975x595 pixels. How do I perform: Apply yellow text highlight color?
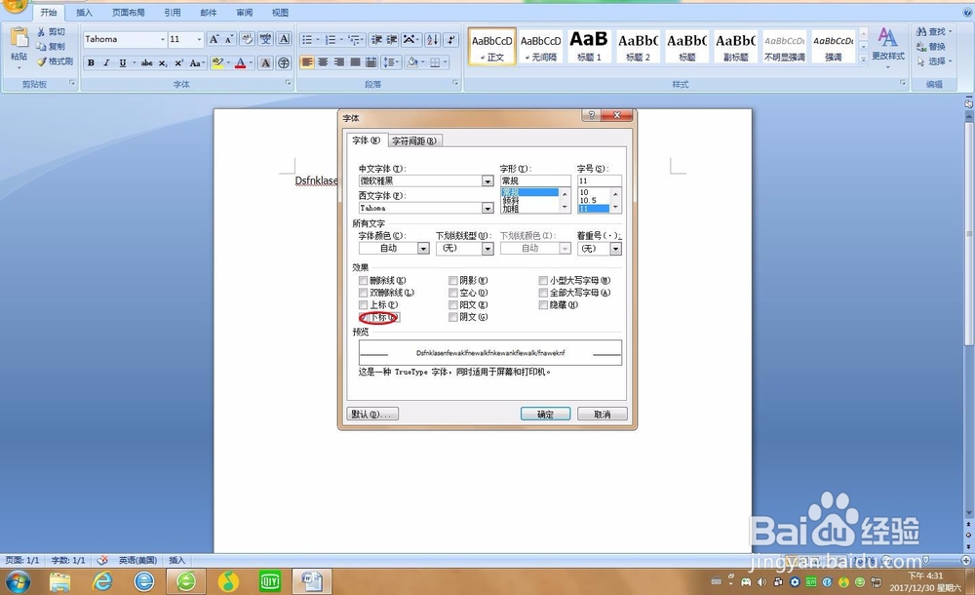218,62
